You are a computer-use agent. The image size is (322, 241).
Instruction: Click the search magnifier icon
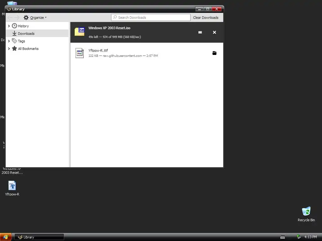[x=115, y=18]
